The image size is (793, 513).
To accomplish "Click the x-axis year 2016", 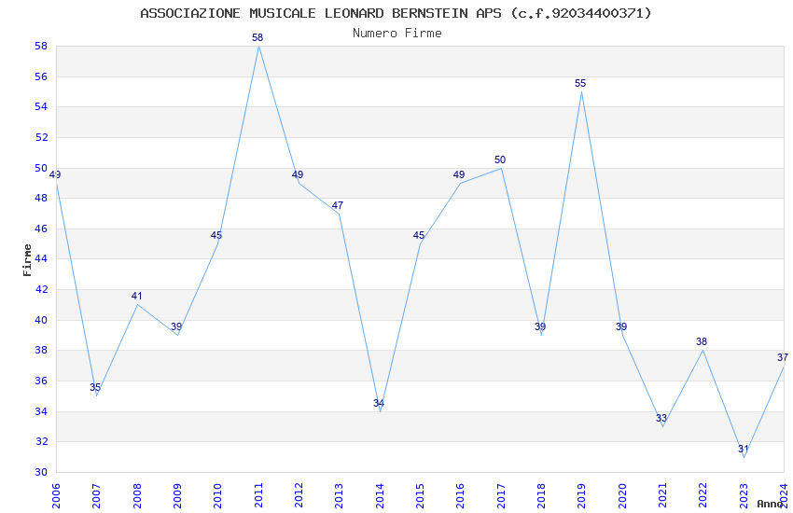I will [x=461, y=495].
